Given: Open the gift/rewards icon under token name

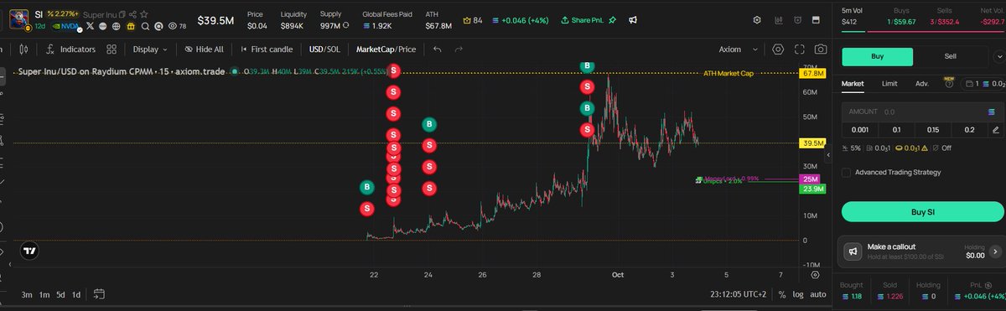Looking at the screenshot, I should (x=131, y=26).
